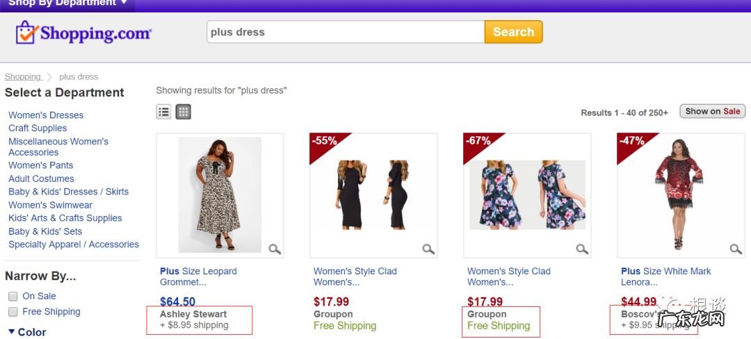Click the Shopping.com logo
Image resolution: width=751 pixels, height=339 pixels.
[83, 33]
